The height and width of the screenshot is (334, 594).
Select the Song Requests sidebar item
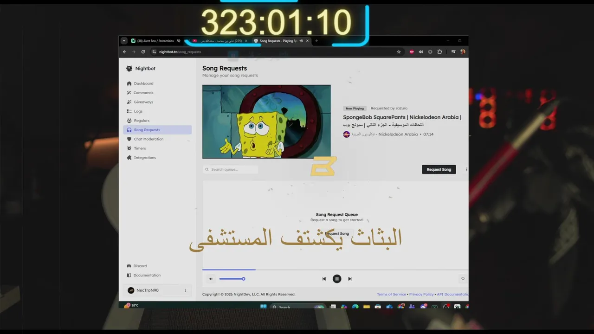click(x=157, y=130)
